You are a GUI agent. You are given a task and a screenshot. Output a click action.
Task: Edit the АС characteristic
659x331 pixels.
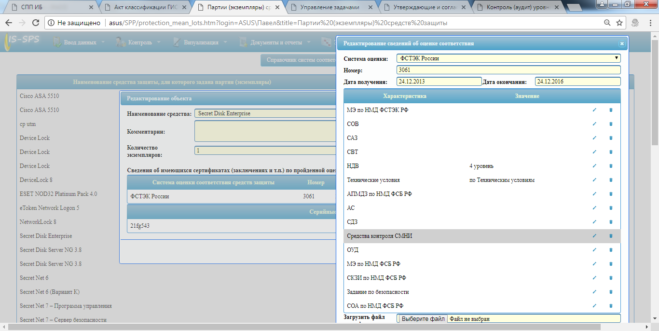click(594, 208)
